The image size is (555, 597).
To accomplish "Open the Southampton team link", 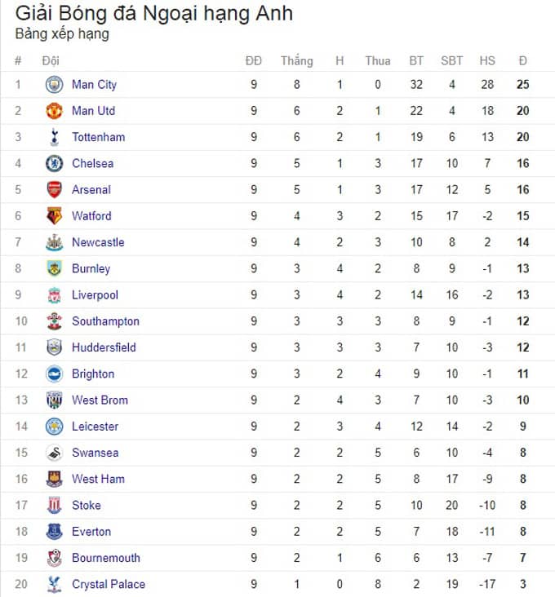I will tap(105, 321).
